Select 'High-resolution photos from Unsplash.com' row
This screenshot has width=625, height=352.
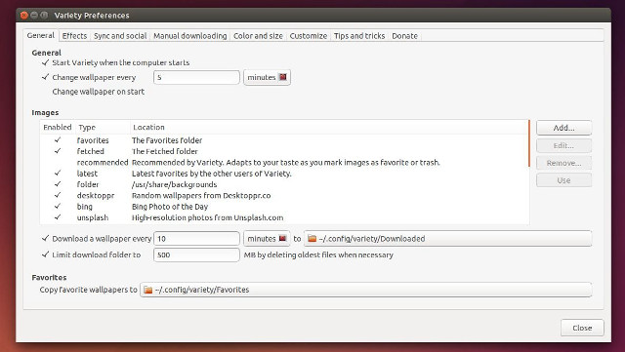(x=208, y=217)
